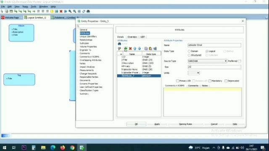This screenshot has width=269, height=151.
Task: Click the picture toolbar icon
Action: click(56, 11)
